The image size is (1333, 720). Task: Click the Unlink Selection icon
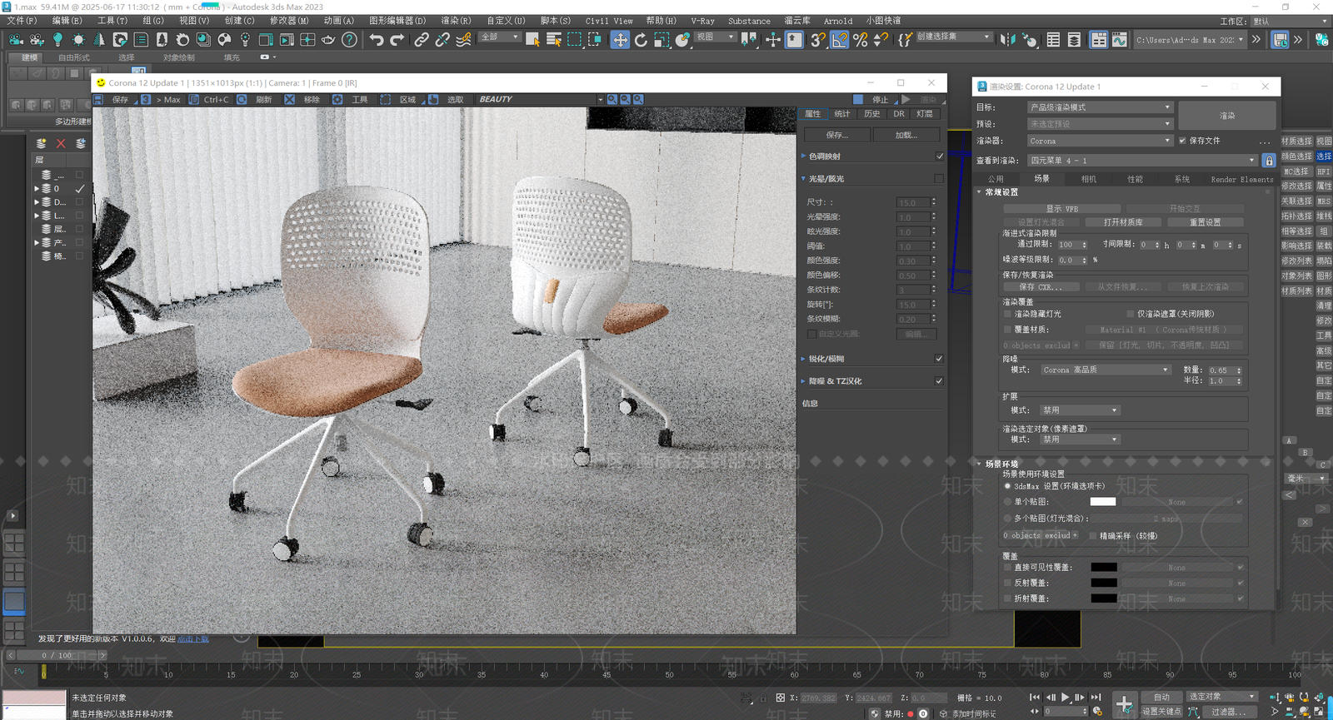pyautogui.click(x=442, y=39)
